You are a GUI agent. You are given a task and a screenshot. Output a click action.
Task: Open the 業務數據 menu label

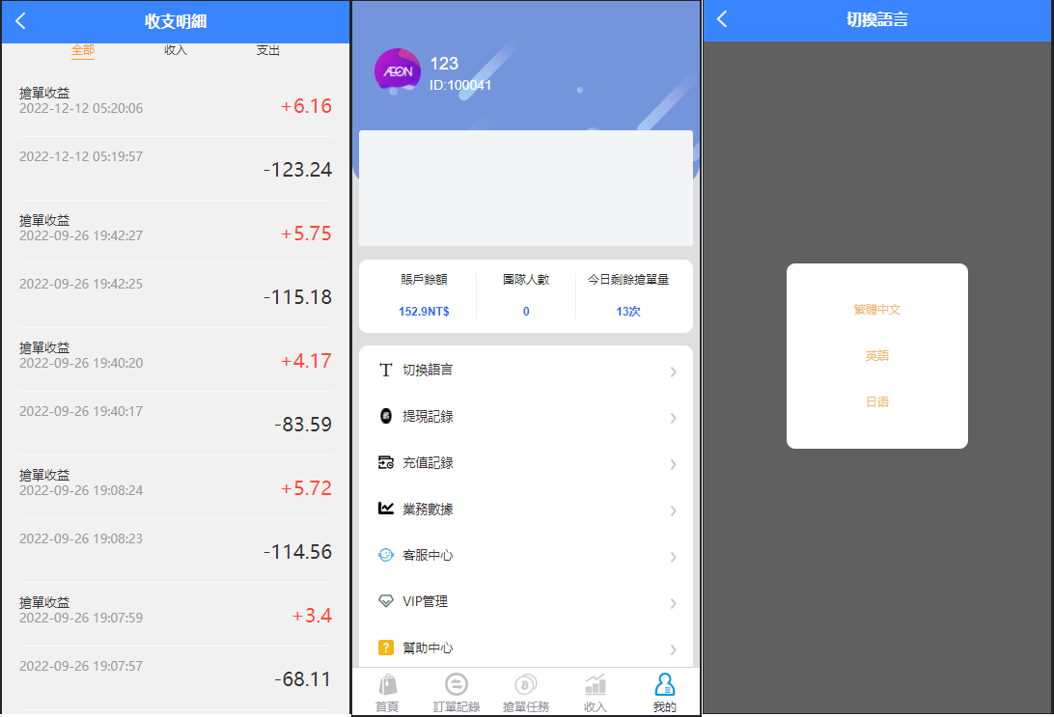(428, 510)
